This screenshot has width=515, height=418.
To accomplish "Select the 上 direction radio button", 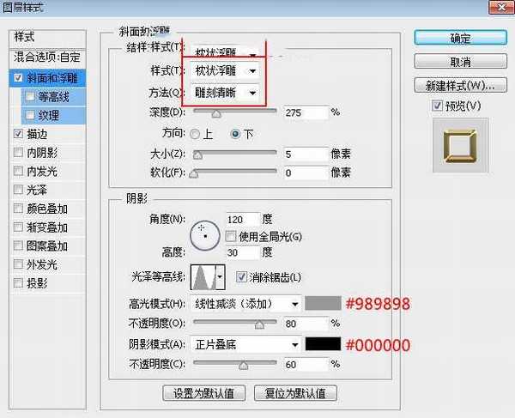I will (x=196, y=134).
